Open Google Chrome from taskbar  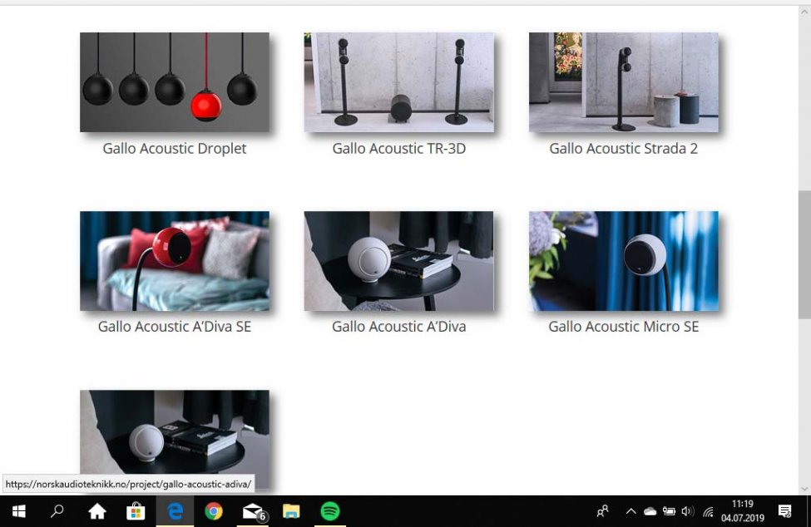point(214,511)
